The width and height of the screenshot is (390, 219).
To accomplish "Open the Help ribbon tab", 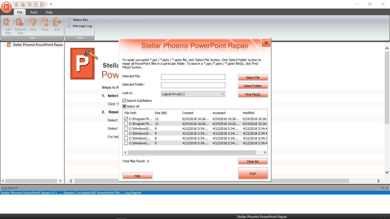I will point(49,12).
